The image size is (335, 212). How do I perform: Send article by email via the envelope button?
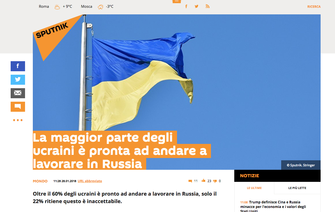(x=18, y=93)
